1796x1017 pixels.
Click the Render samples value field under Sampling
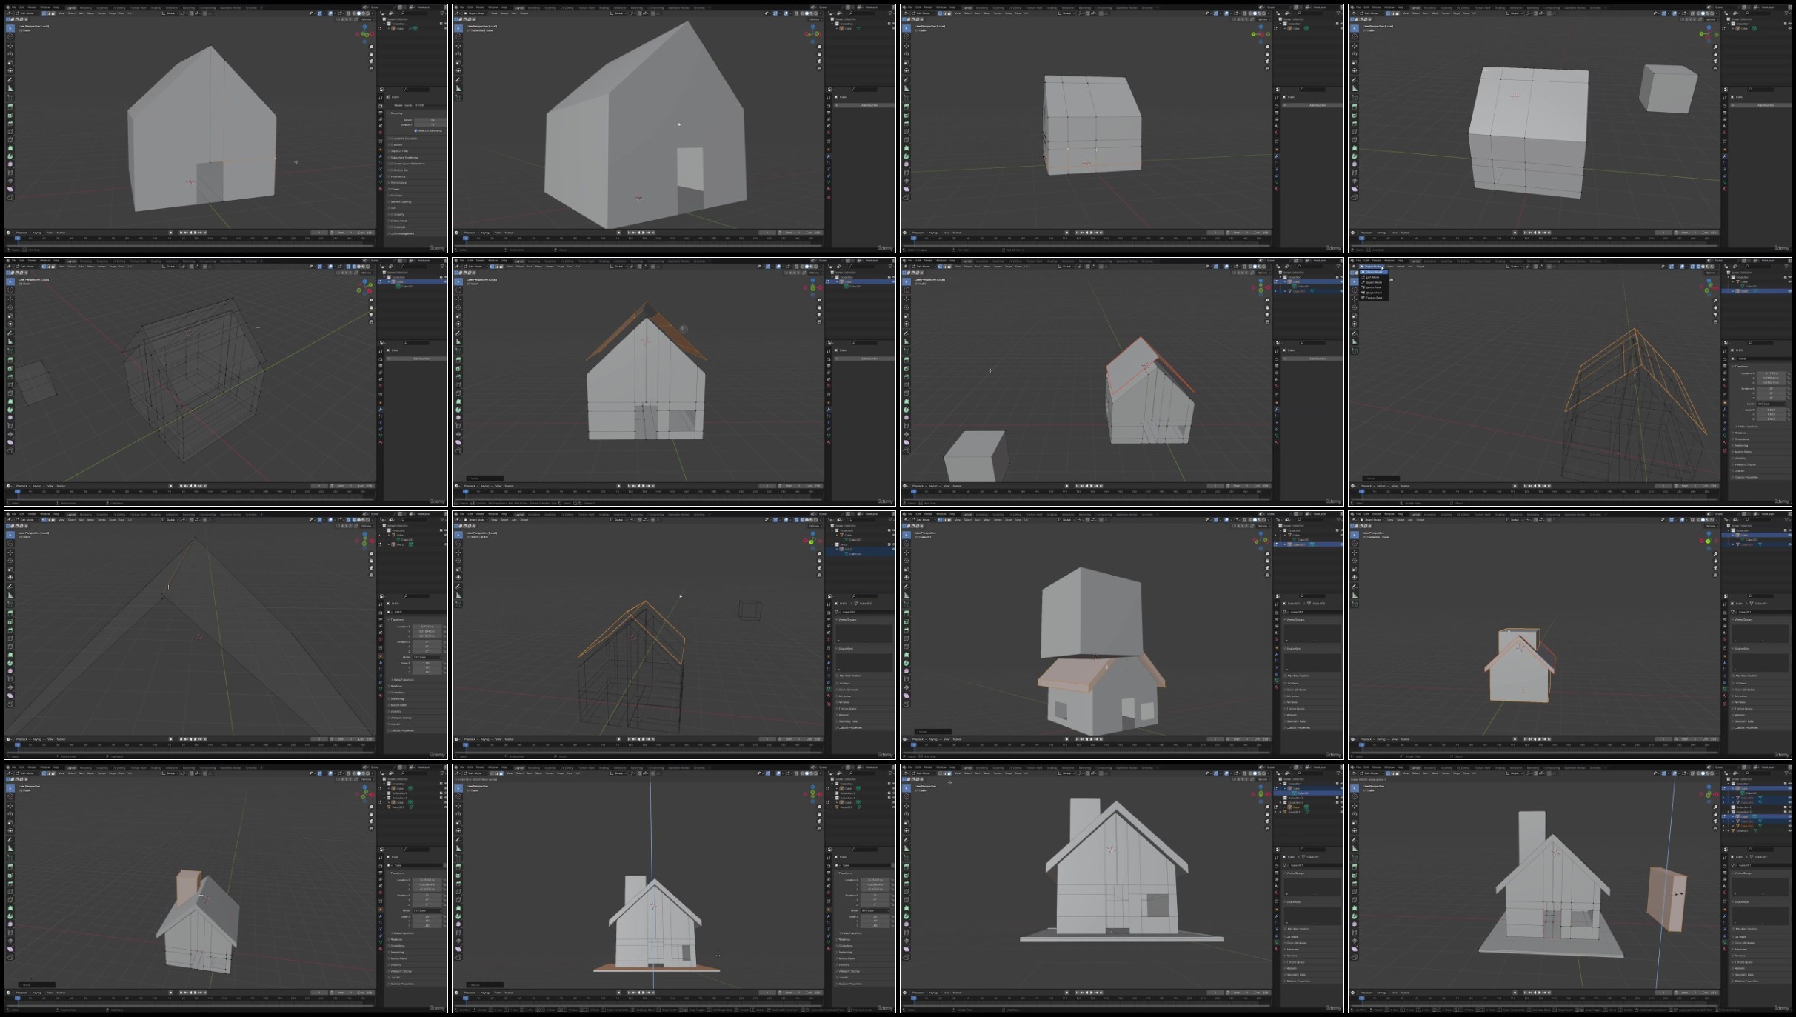pos(433,120)
